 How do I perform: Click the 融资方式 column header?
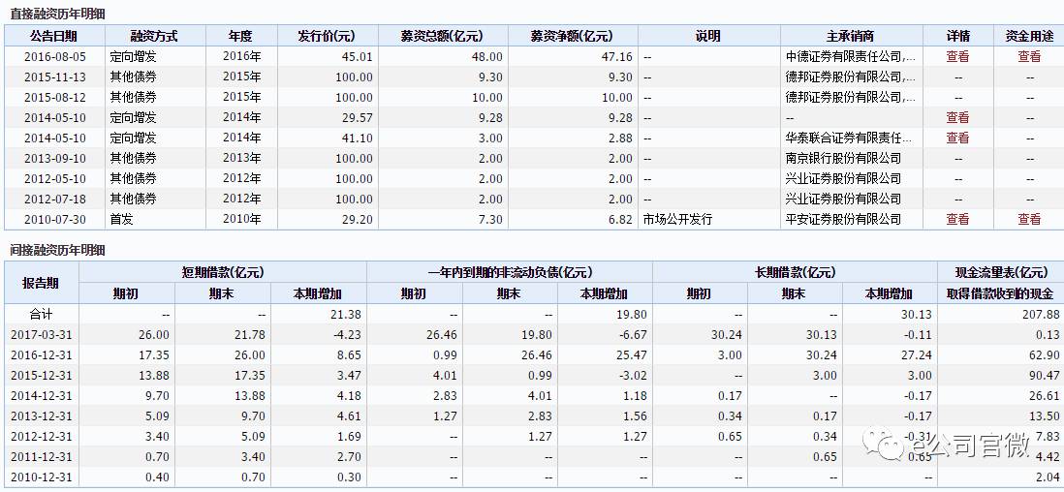click(x=154, y=36)
